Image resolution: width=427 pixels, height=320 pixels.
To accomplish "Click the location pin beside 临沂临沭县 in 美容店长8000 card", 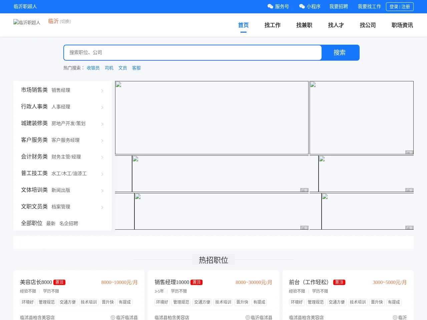I will [113, 318].
